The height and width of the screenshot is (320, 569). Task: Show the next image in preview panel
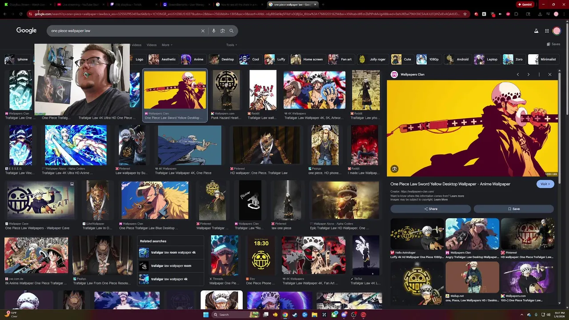click(529, 75)
